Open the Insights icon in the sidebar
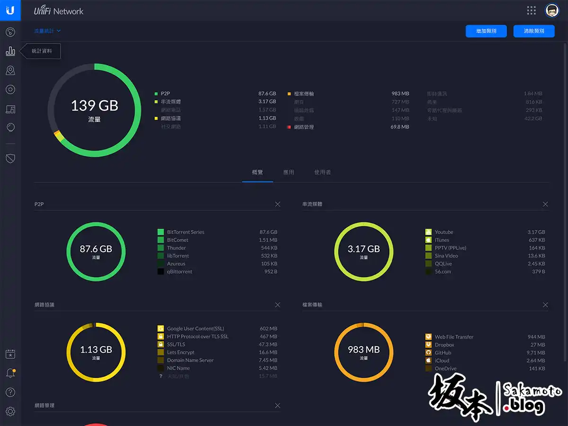The width and height of the screenshot is (568, 426). 10,128
